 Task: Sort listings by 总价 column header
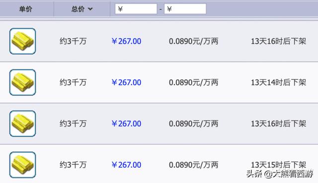click(78, 9)
